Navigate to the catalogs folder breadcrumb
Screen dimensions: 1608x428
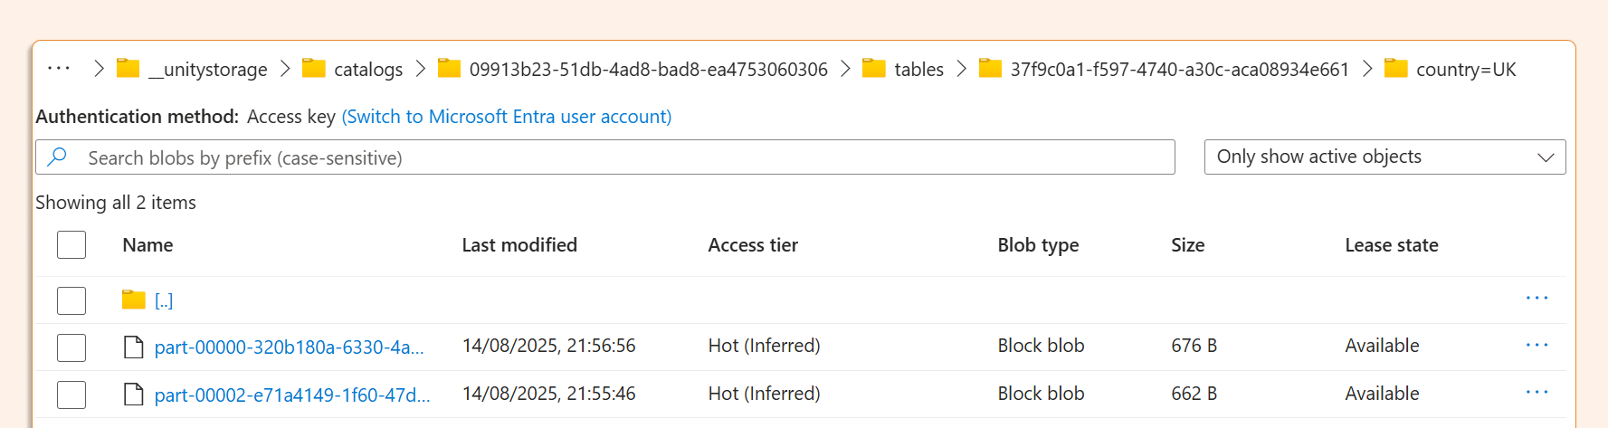[x=367, y=70]
